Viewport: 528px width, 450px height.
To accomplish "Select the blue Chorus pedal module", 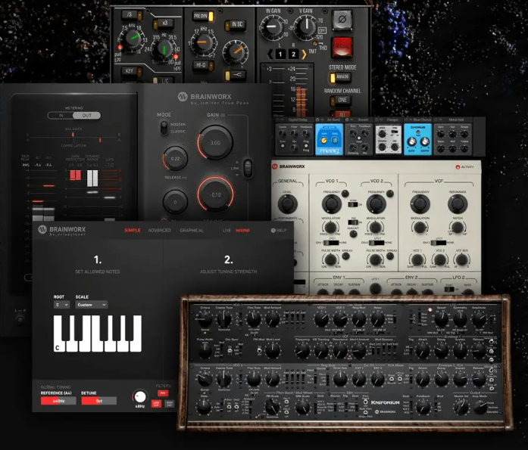I will pos(417,139).
